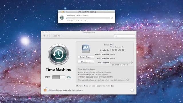The image size is (183, 103).
Task: Cancel backup next to Backing Up progress bar
Action: [132, 62]
